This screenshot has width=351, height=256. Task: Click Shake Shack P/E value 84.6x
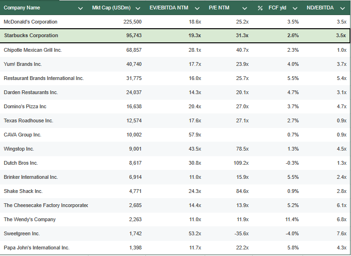point(242,191)
